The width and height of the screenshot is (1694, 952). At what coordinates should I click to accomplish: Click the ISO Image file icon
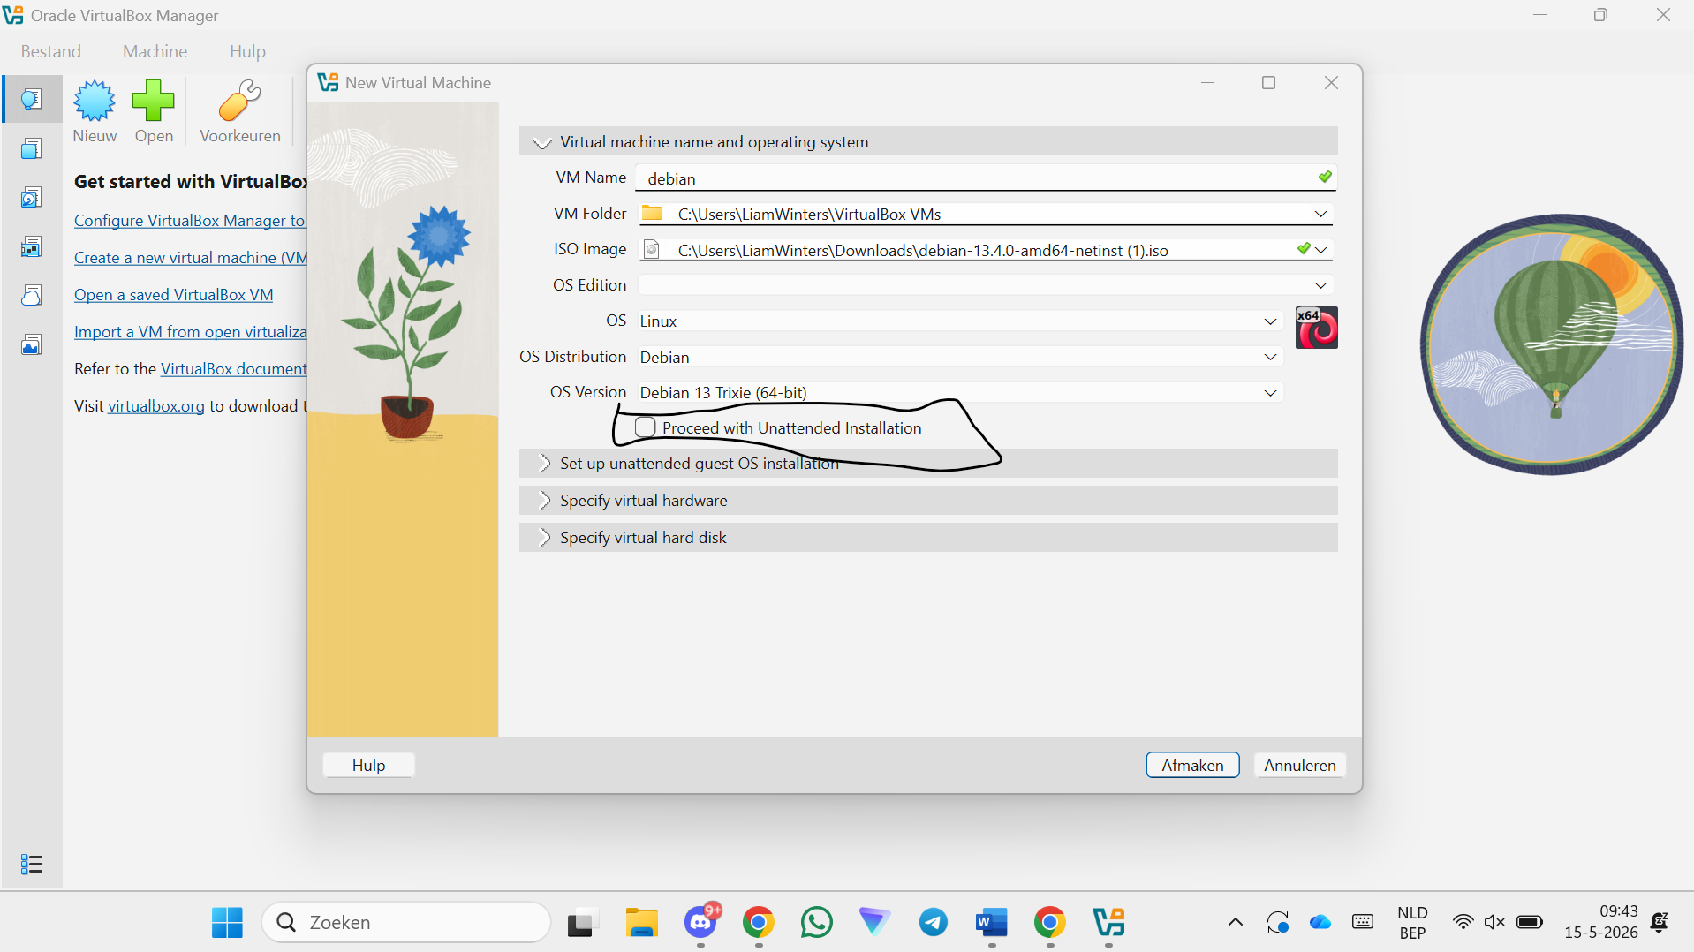pyautogui.click(x=652, y=249)
